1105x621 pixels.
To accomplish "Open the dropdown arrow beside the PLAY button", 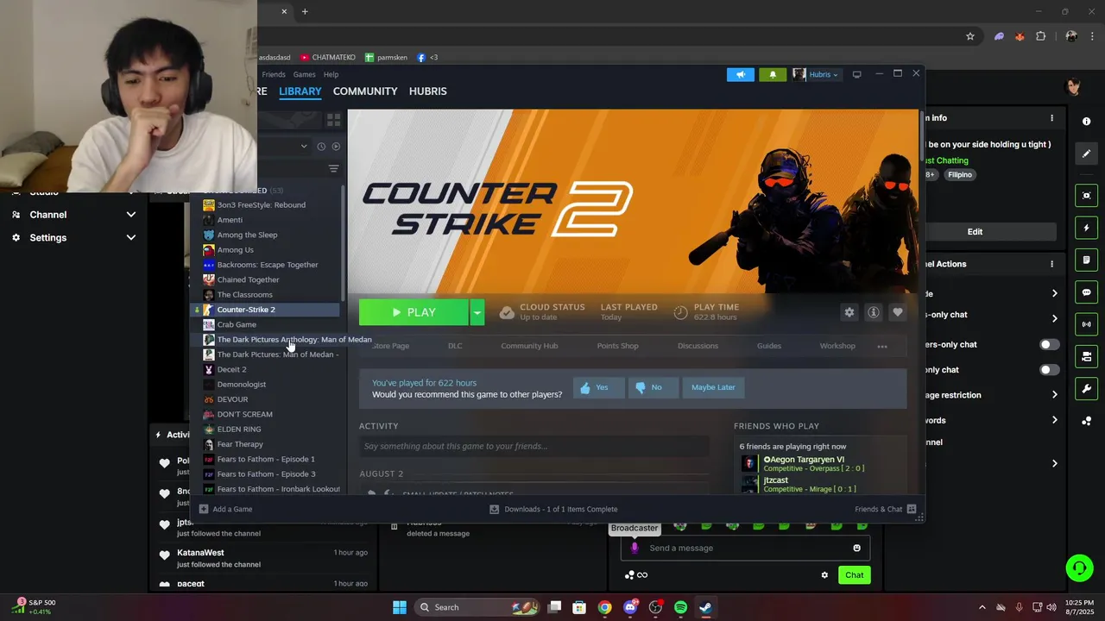I will tap(477, 312).
